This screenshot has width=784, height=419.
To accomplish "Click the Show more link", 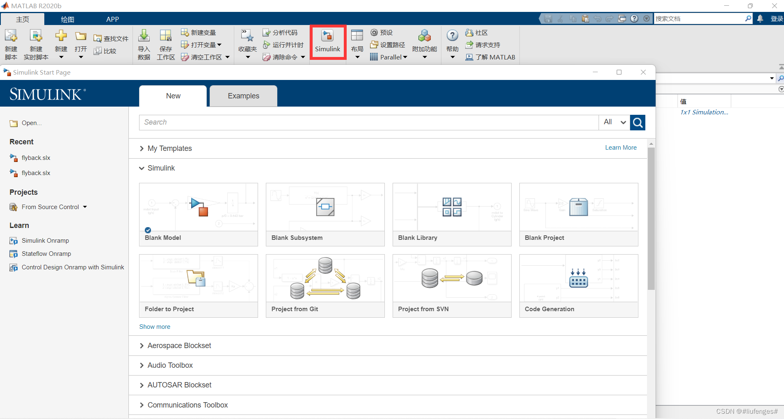I will click(x=155, y=327).
